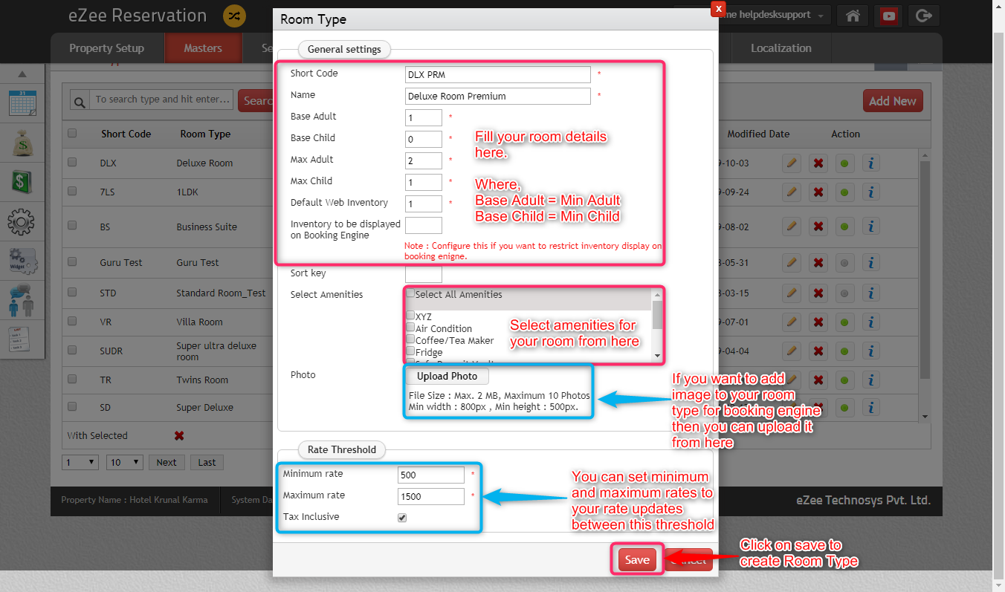
Task: Focus the Minimum rate field showing 500
Action: point(431,475)
